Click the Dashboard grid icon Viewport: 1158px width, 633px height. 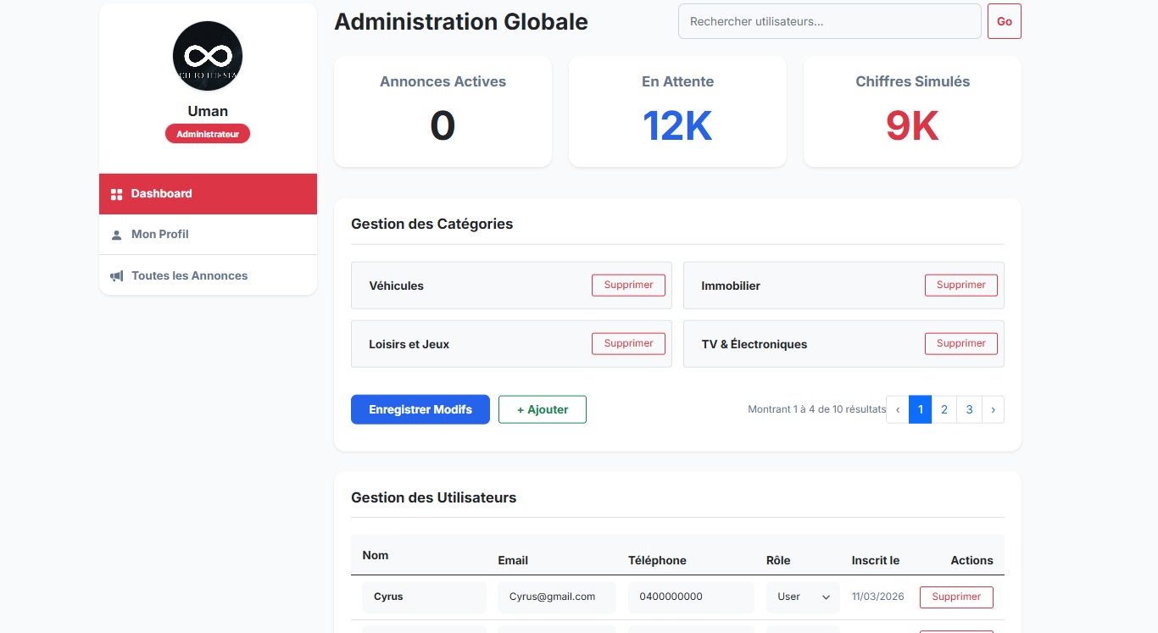pyautogui.click(x=117, y=194)
